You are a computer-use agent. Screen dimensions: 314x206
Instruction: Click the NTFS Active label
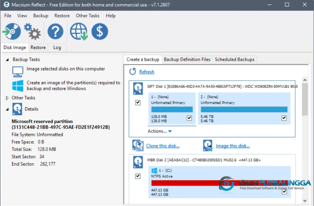[162, 176]
